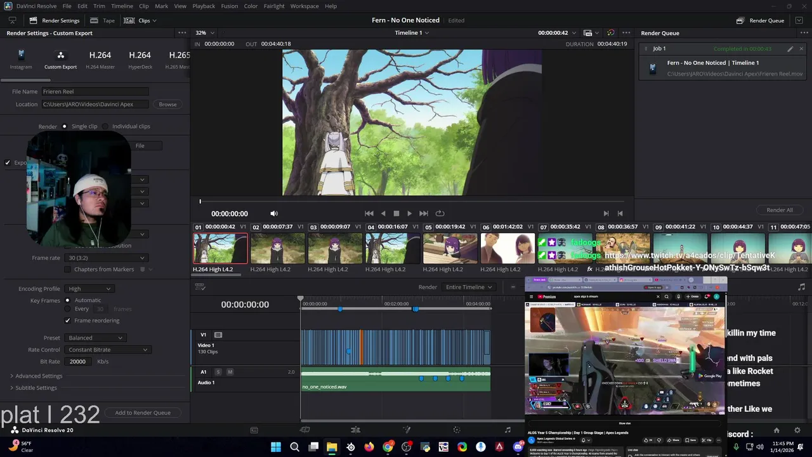The width and height of the screenshot is (812, 457).
Task: Open the Fairlight page icon
Action: coord(507,430)
